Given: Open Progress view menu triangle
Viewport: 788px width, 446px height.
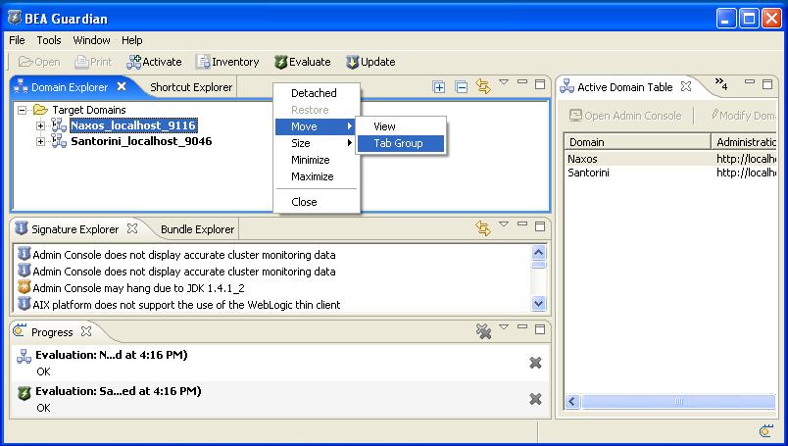Looking at the screenshot, I should (x=504, y=327).
